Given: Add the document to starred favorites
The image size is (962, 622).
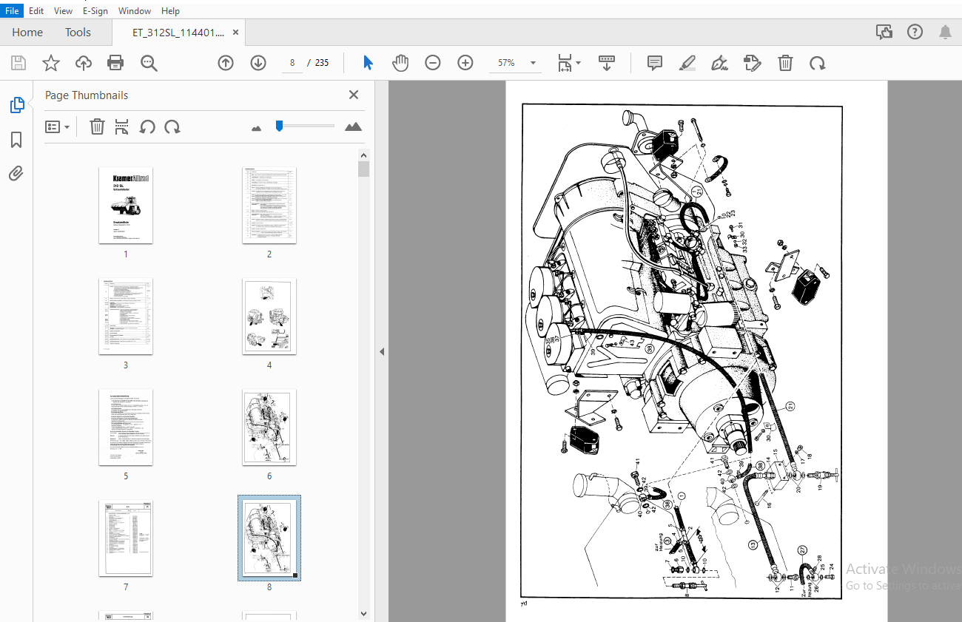Looking at the screenshot, I should [50, 63].
